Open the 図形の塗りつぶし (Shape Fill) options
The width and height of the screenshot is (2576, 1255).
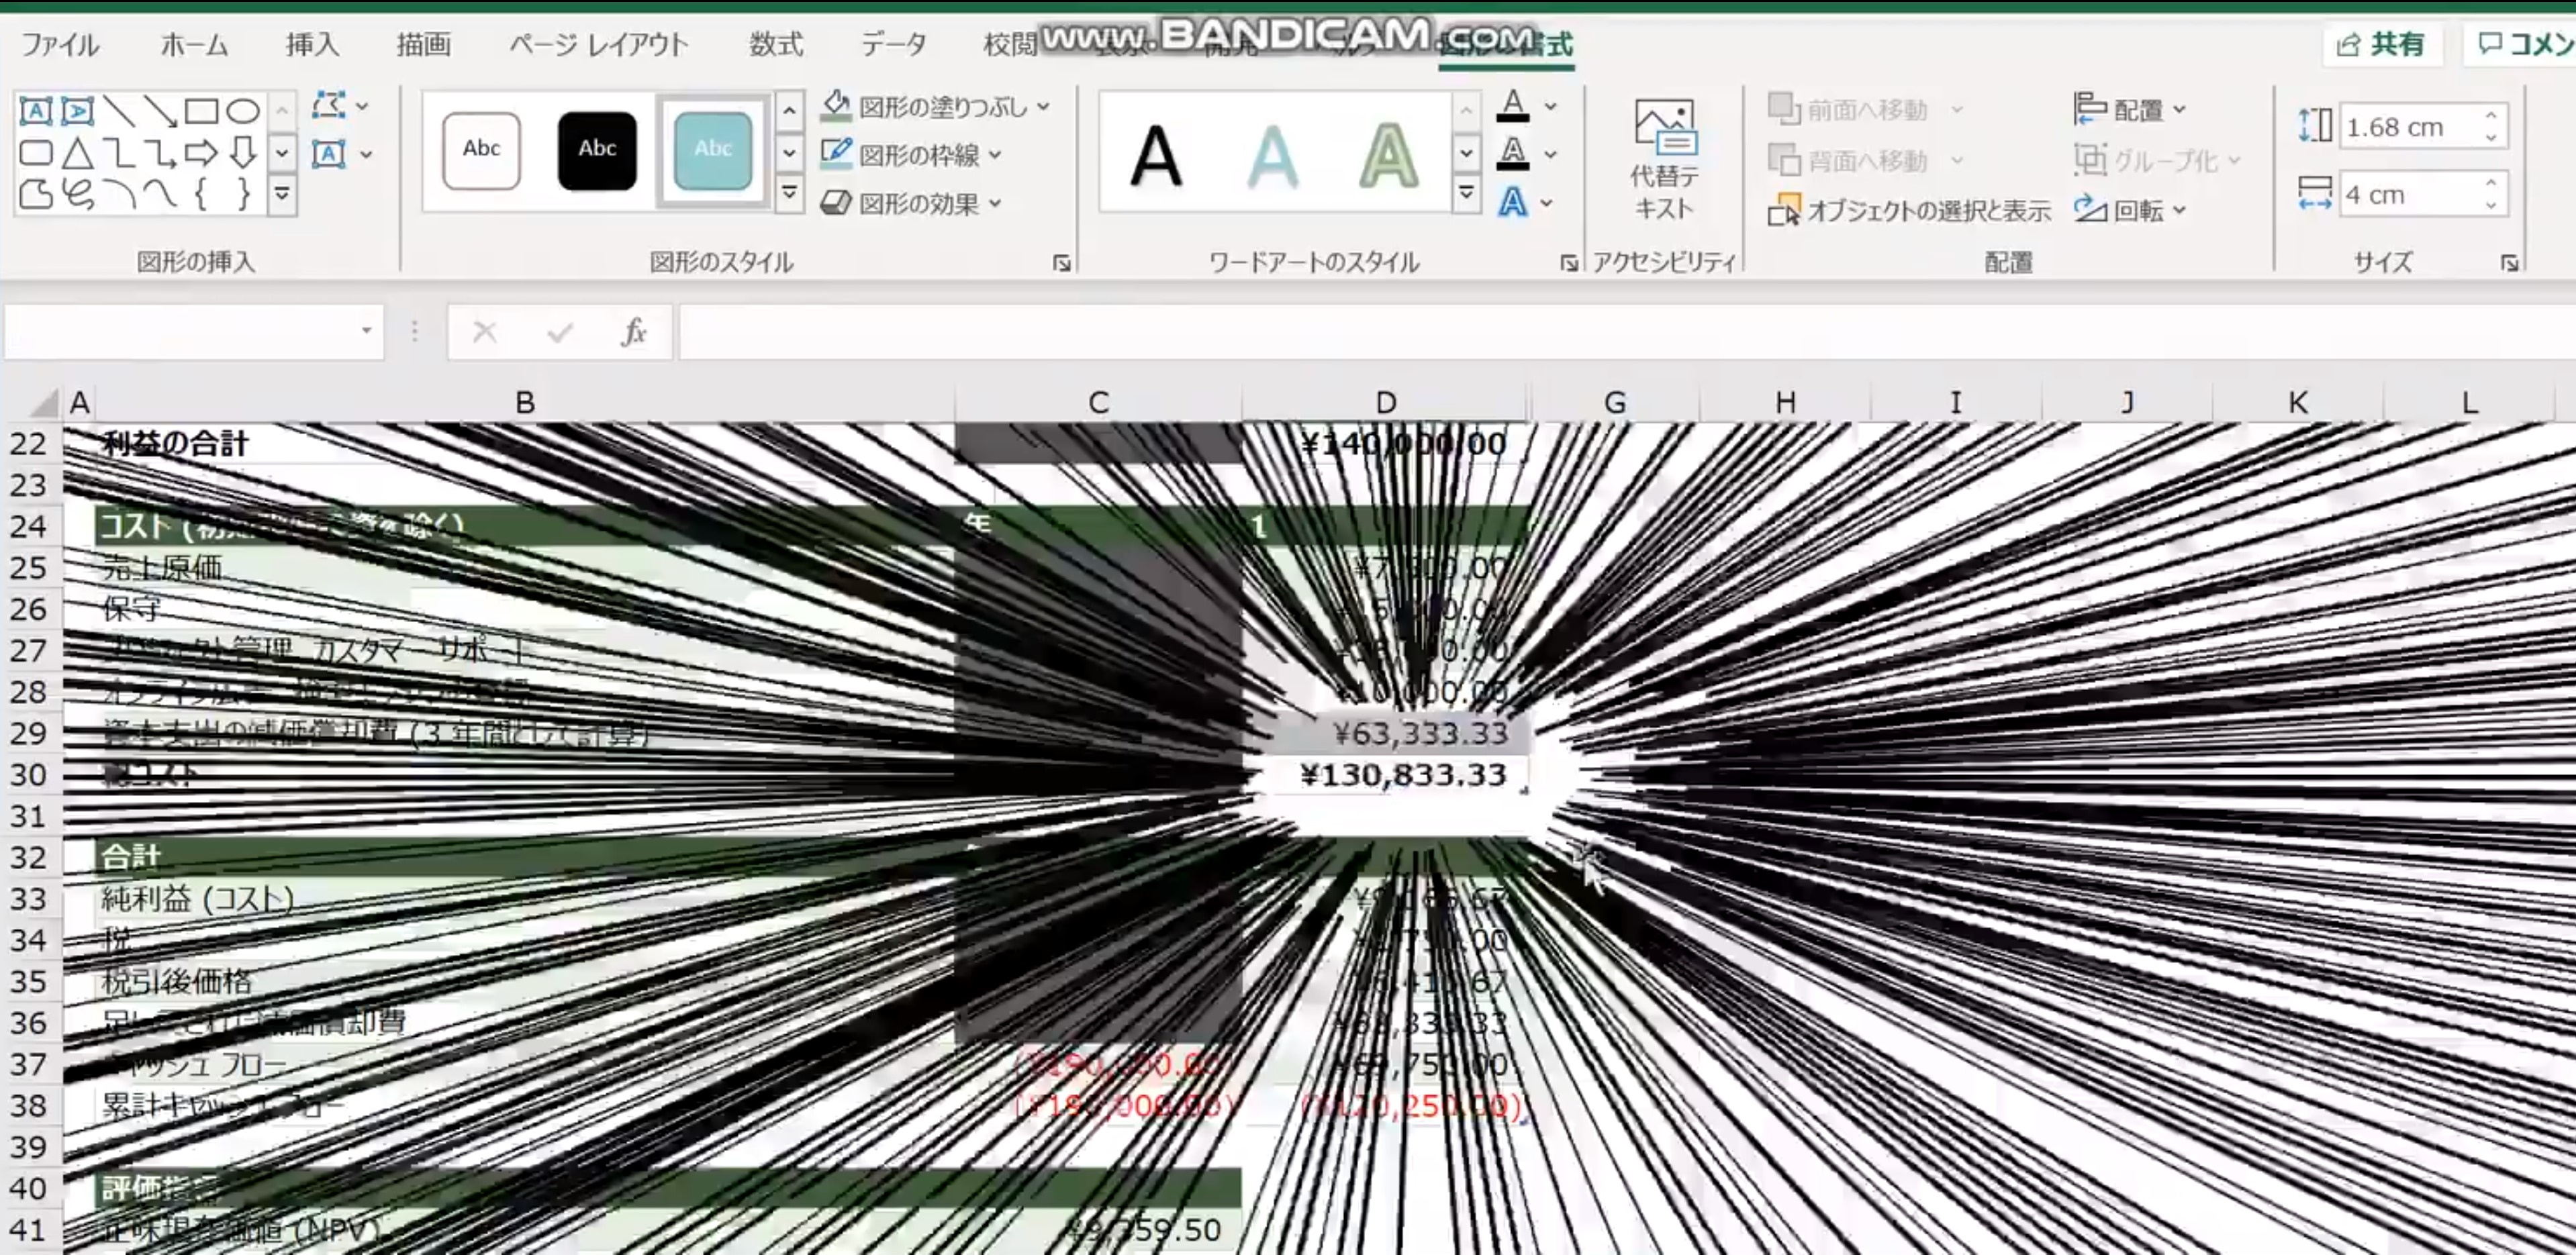(930, 105)
